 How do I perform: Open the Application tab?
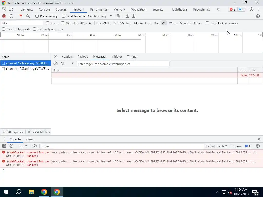pos(138,9)
